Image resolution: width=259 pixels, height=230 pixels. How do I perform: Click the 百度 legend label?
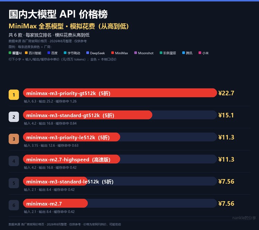(54, 53)
